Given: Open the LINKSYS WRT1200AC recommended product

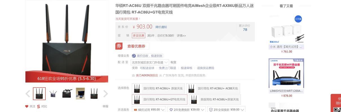Looking at the screenshot, I should click(x=286, y=78).
